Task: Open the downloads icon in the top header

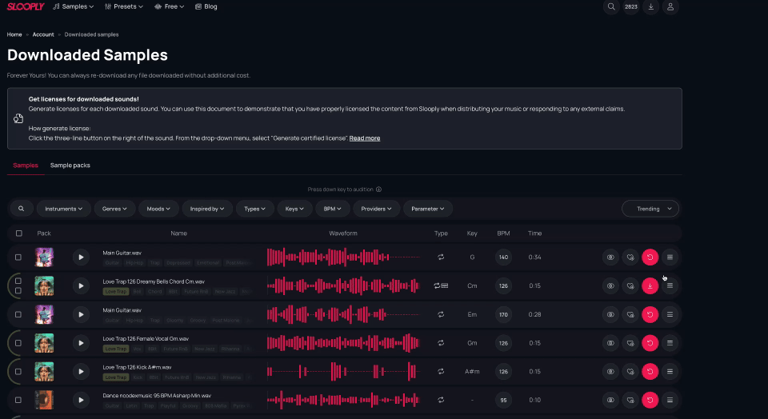Action: [650, 7]
